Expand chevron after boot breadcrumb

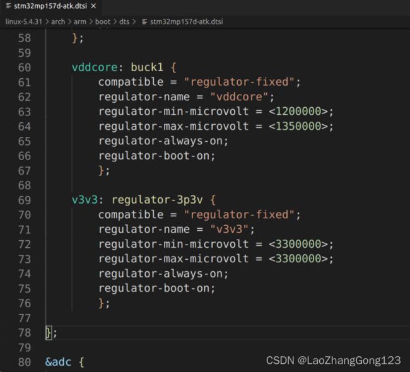(x=115, y=21)
